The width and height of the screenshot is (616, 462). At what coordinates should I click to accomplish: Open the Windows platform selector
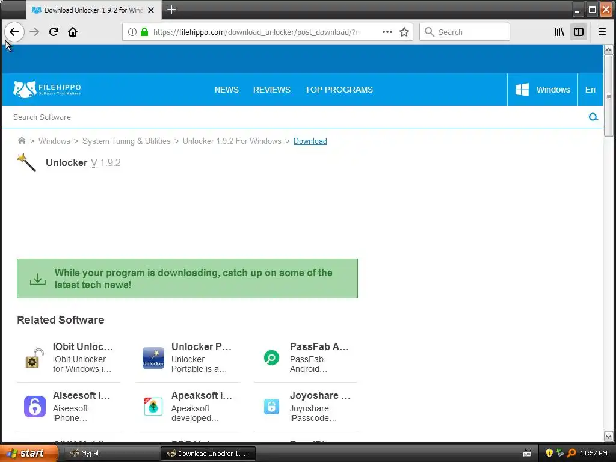pyautogui.click(x=543, y=90)
